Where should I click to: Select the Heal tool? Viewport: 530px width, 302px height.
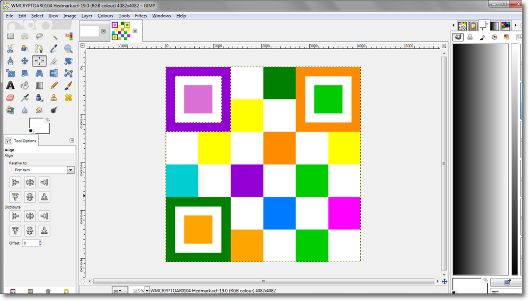[68, 98]
